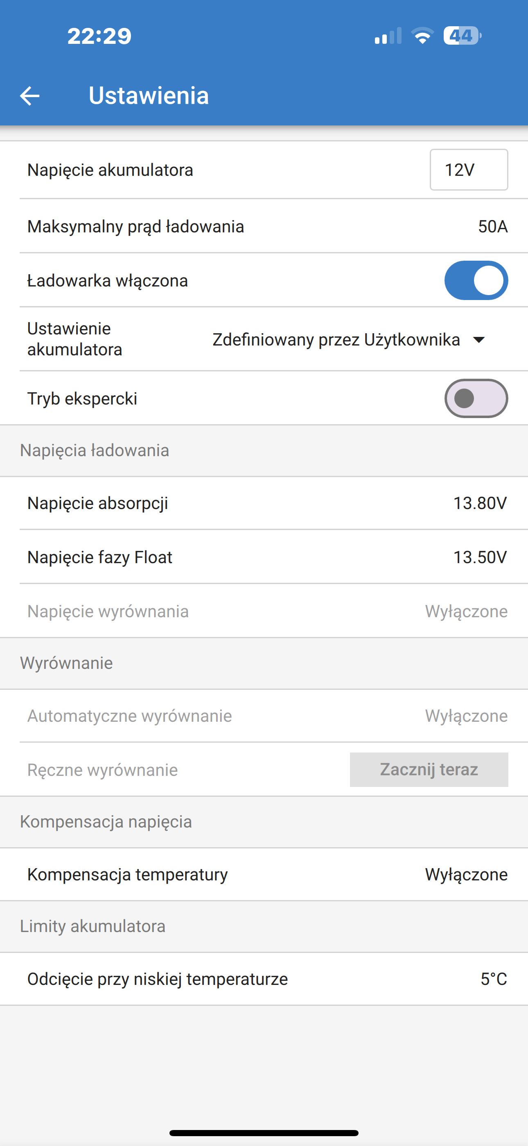528x1146 pixels.
Task: Tap the Wi-Fi status icon
Action: [x=422, y=36]
